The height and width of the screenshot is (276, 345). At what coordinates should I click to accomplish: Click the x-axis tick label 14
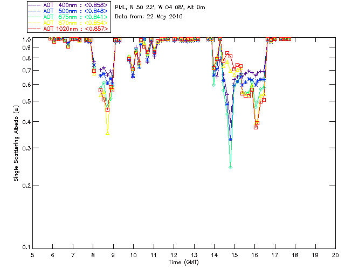click(215, 255)
